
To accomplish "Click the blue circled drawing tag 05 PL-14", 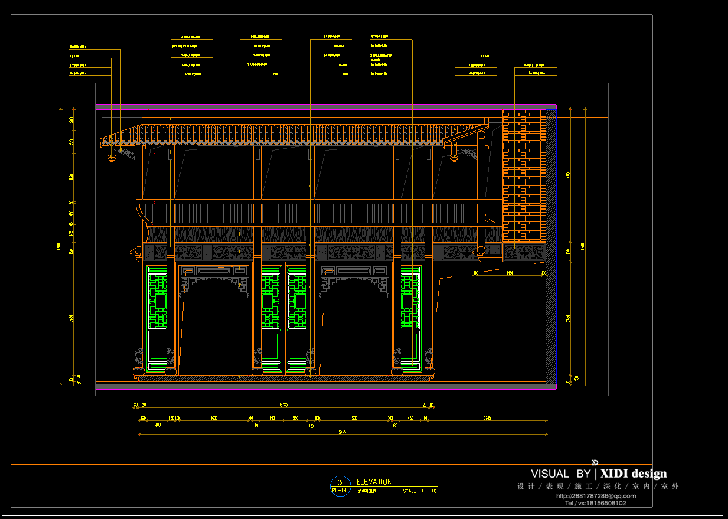I will 339,486.
